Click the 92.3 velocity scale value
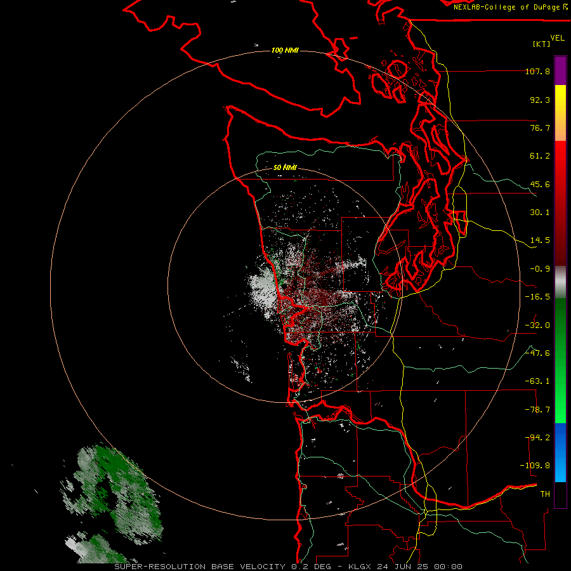571x571 pixels. 540,100
